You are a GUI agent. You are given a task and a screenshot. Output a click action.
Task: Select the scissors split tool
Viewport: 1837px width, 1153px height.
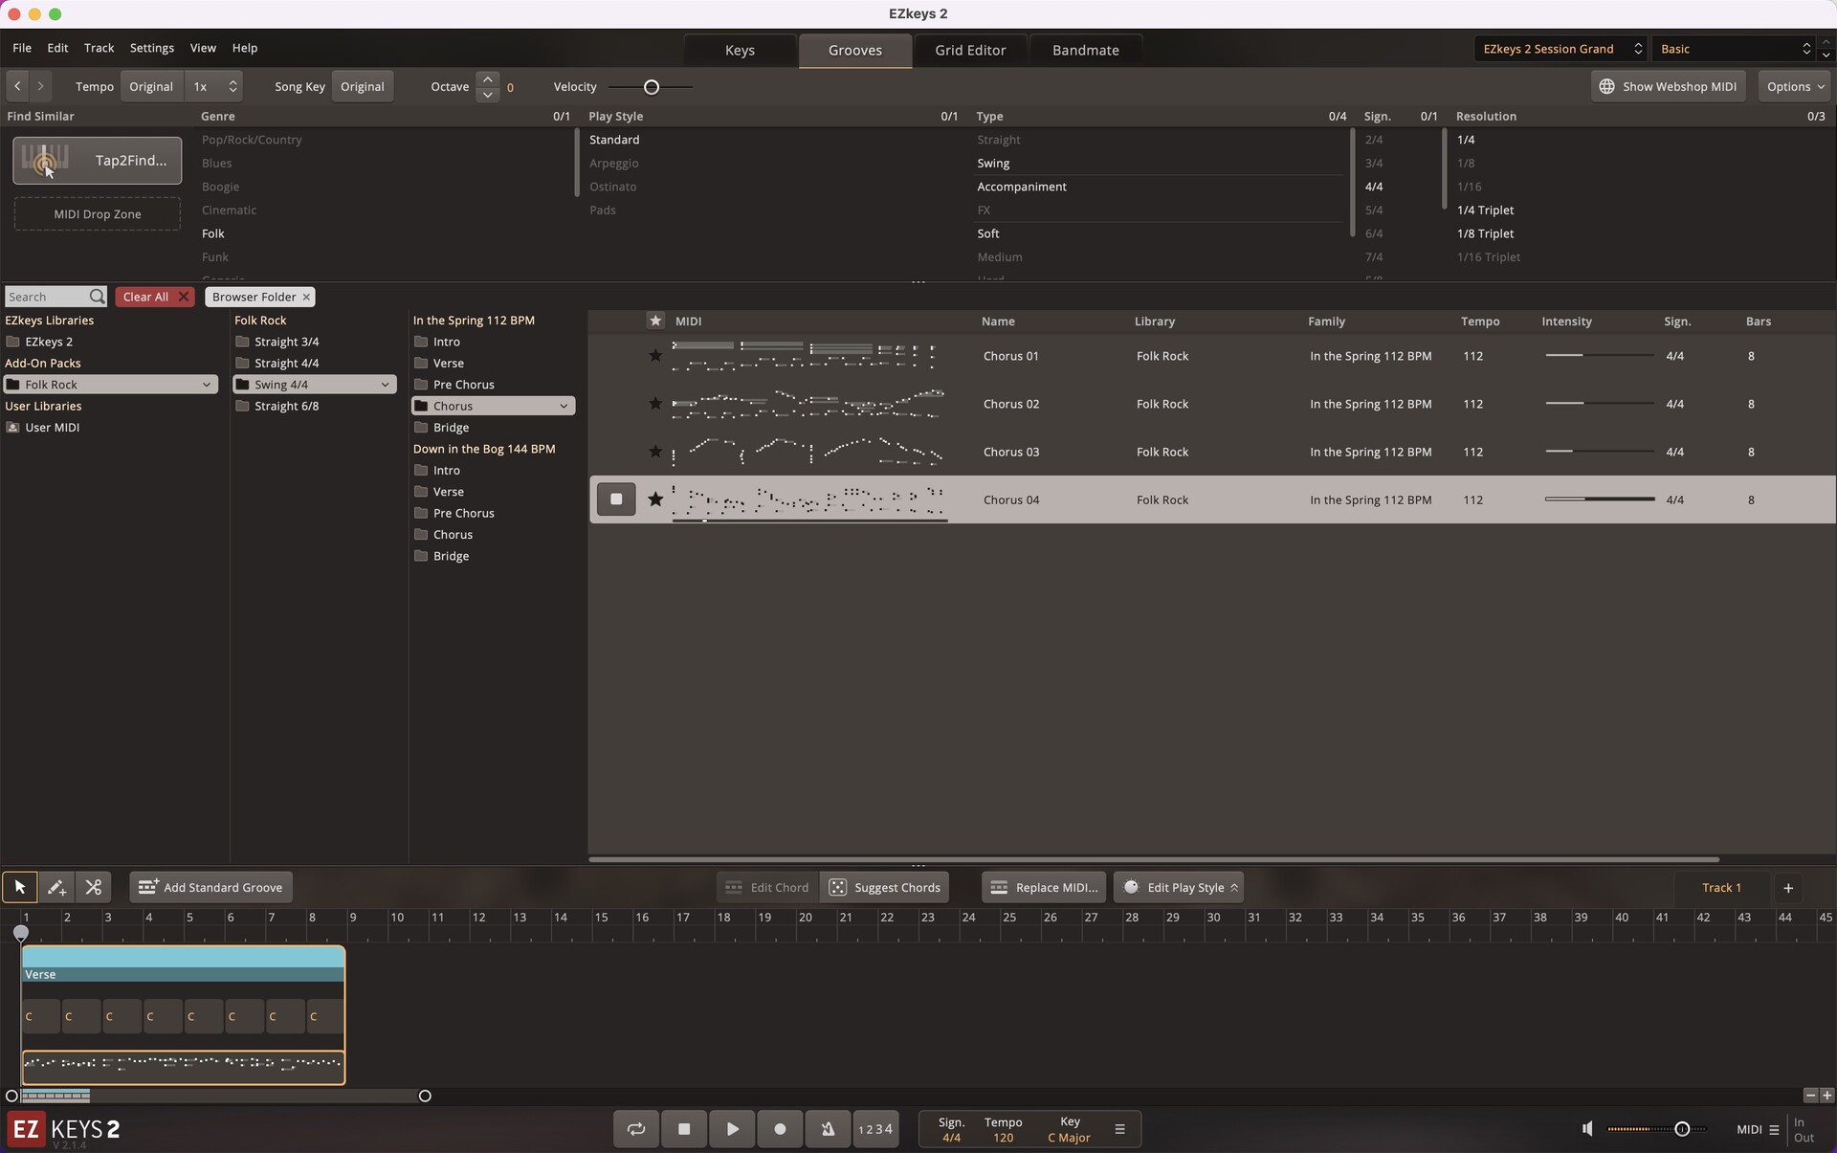coord(93,887)
